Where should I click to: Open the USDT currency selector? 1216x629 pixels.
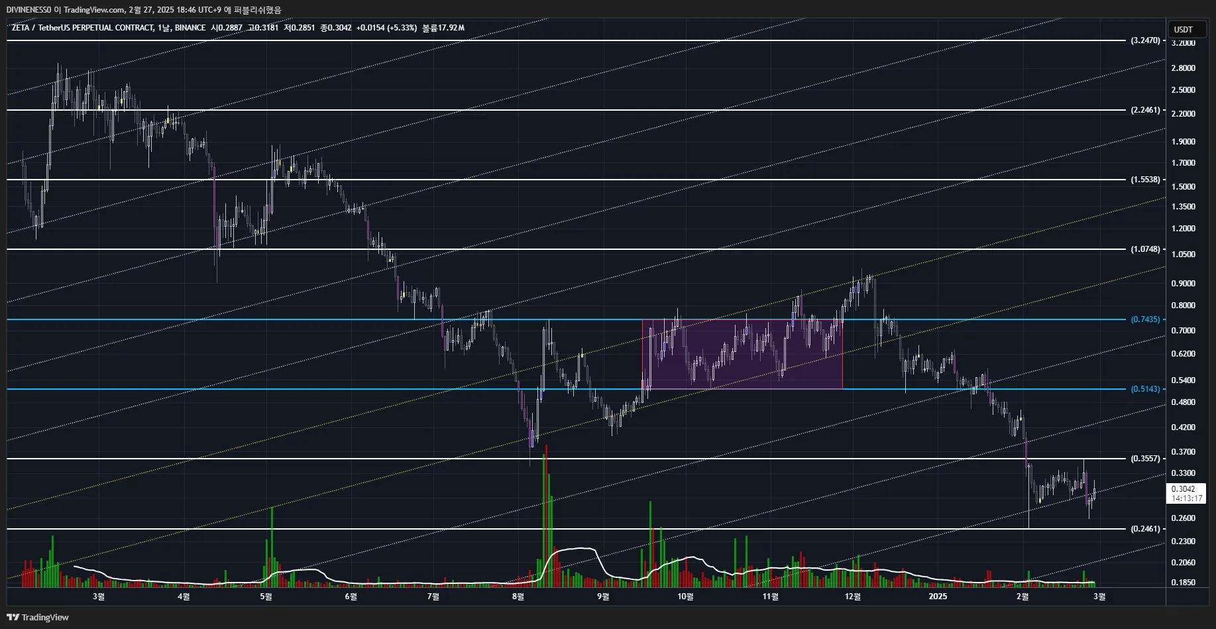(1187, 29)
